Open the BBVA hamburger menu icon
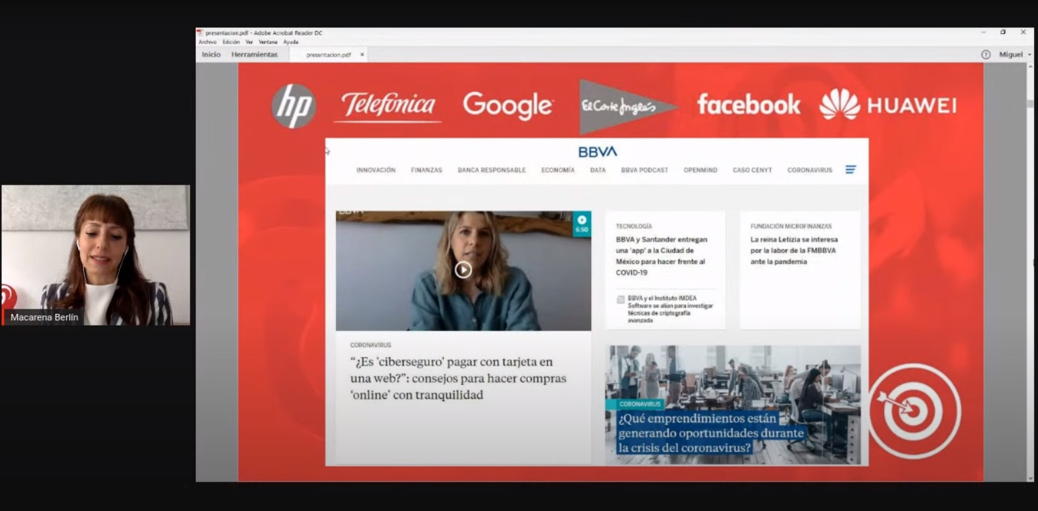Image resolution: width=1038 pixels, height=511 pixels. point(851,170)
